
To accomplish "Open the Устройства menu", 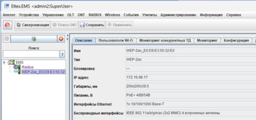I will coord(29,15).
